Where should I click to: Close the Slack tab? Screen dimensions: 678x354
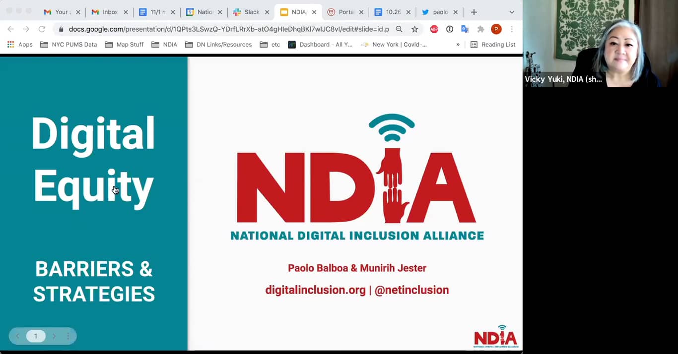click(x=267, y=12)
